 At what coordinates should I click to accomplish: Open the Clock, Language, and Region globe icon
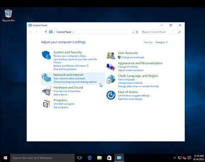(111, 79)
